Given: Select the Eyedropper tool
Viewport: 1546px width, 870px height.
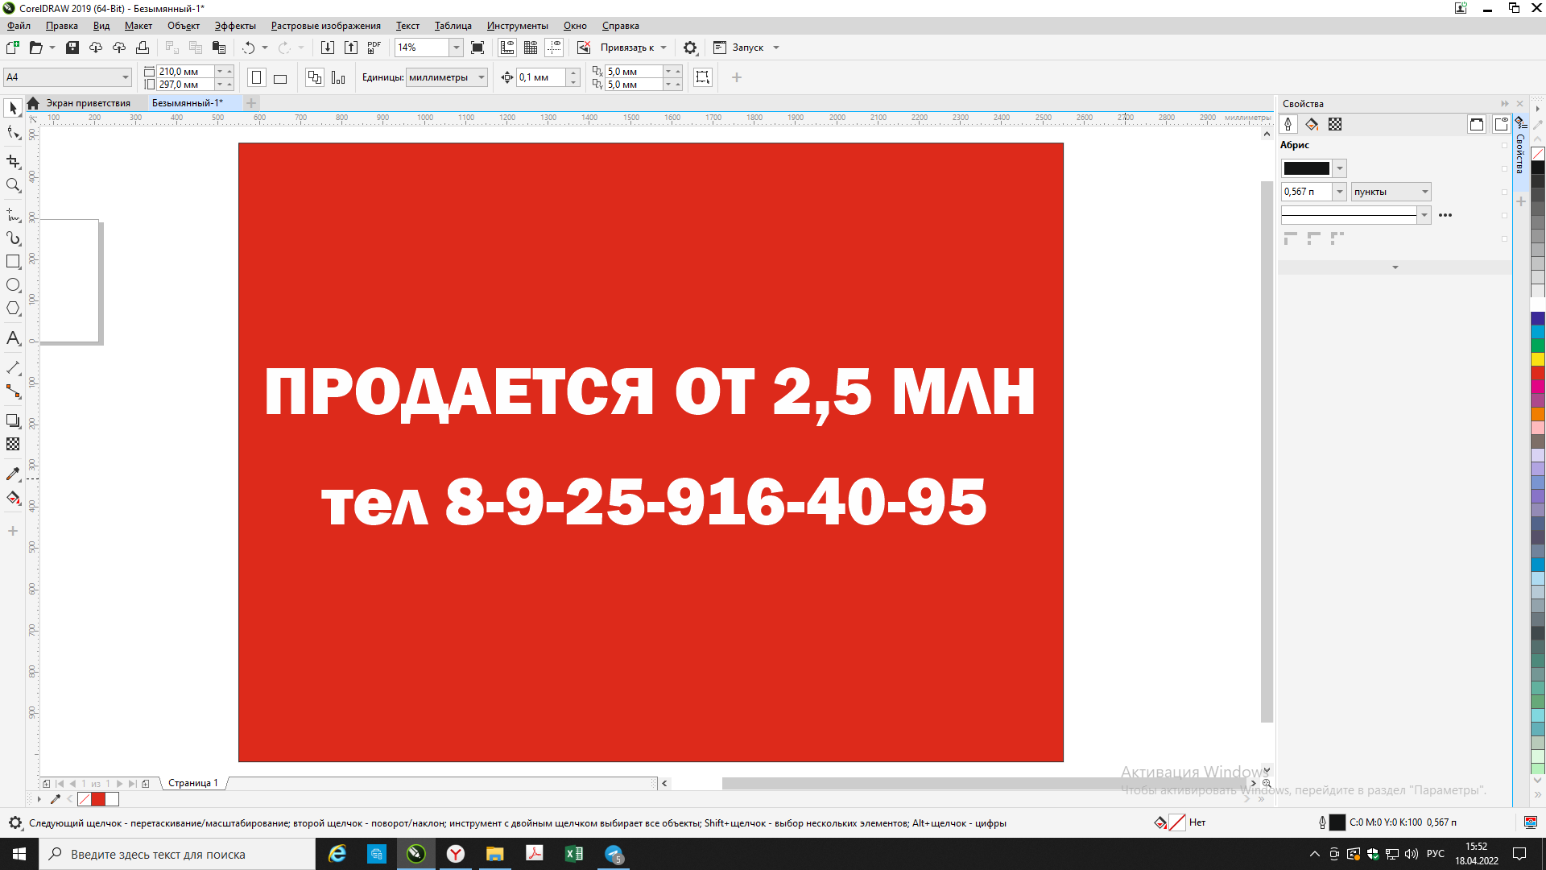Looking at the screenshot, I should coord(13,474).
